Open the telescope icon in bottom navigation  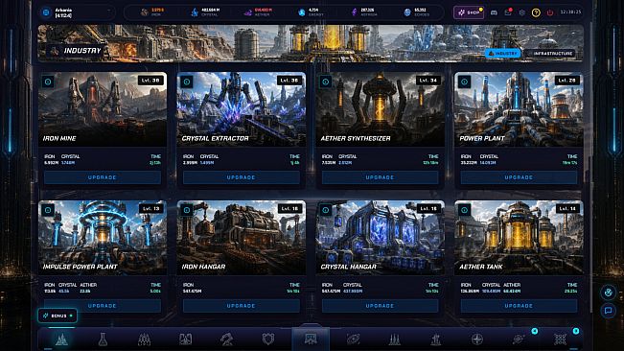tap(227, 339)
